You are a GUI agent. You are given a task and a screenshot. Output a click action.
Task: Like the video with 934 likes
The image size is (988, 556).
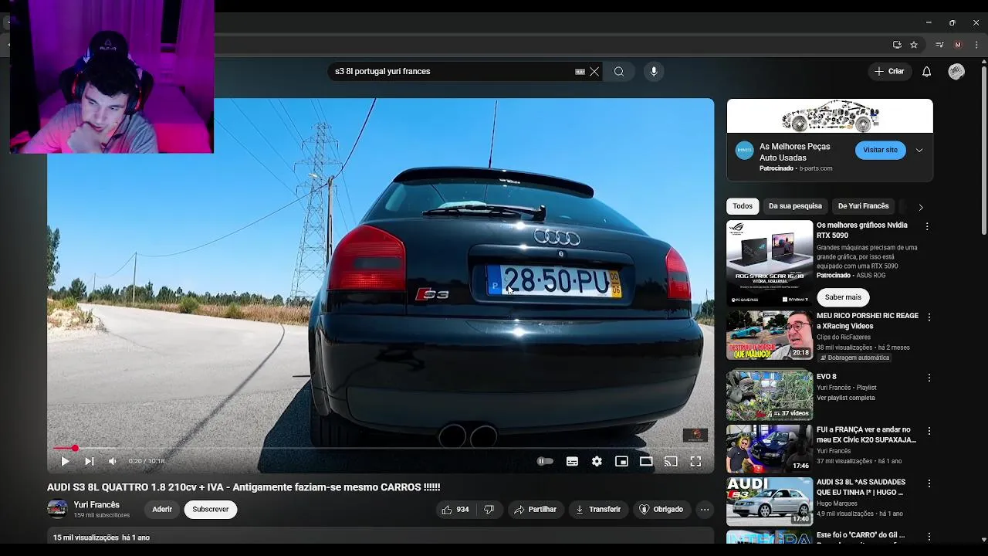(x=455, y=510)
